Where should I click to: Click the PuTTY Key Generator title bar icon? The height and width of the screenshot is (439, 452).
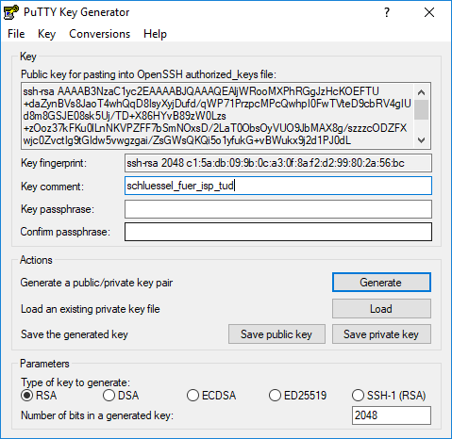[x=11, y=12]
